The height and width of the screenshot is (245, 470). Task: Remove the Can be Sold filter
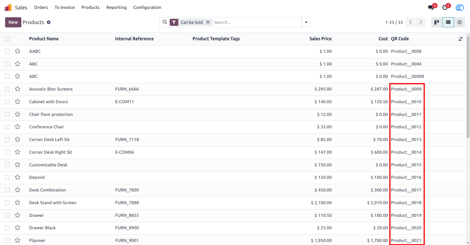coord(208,22)
